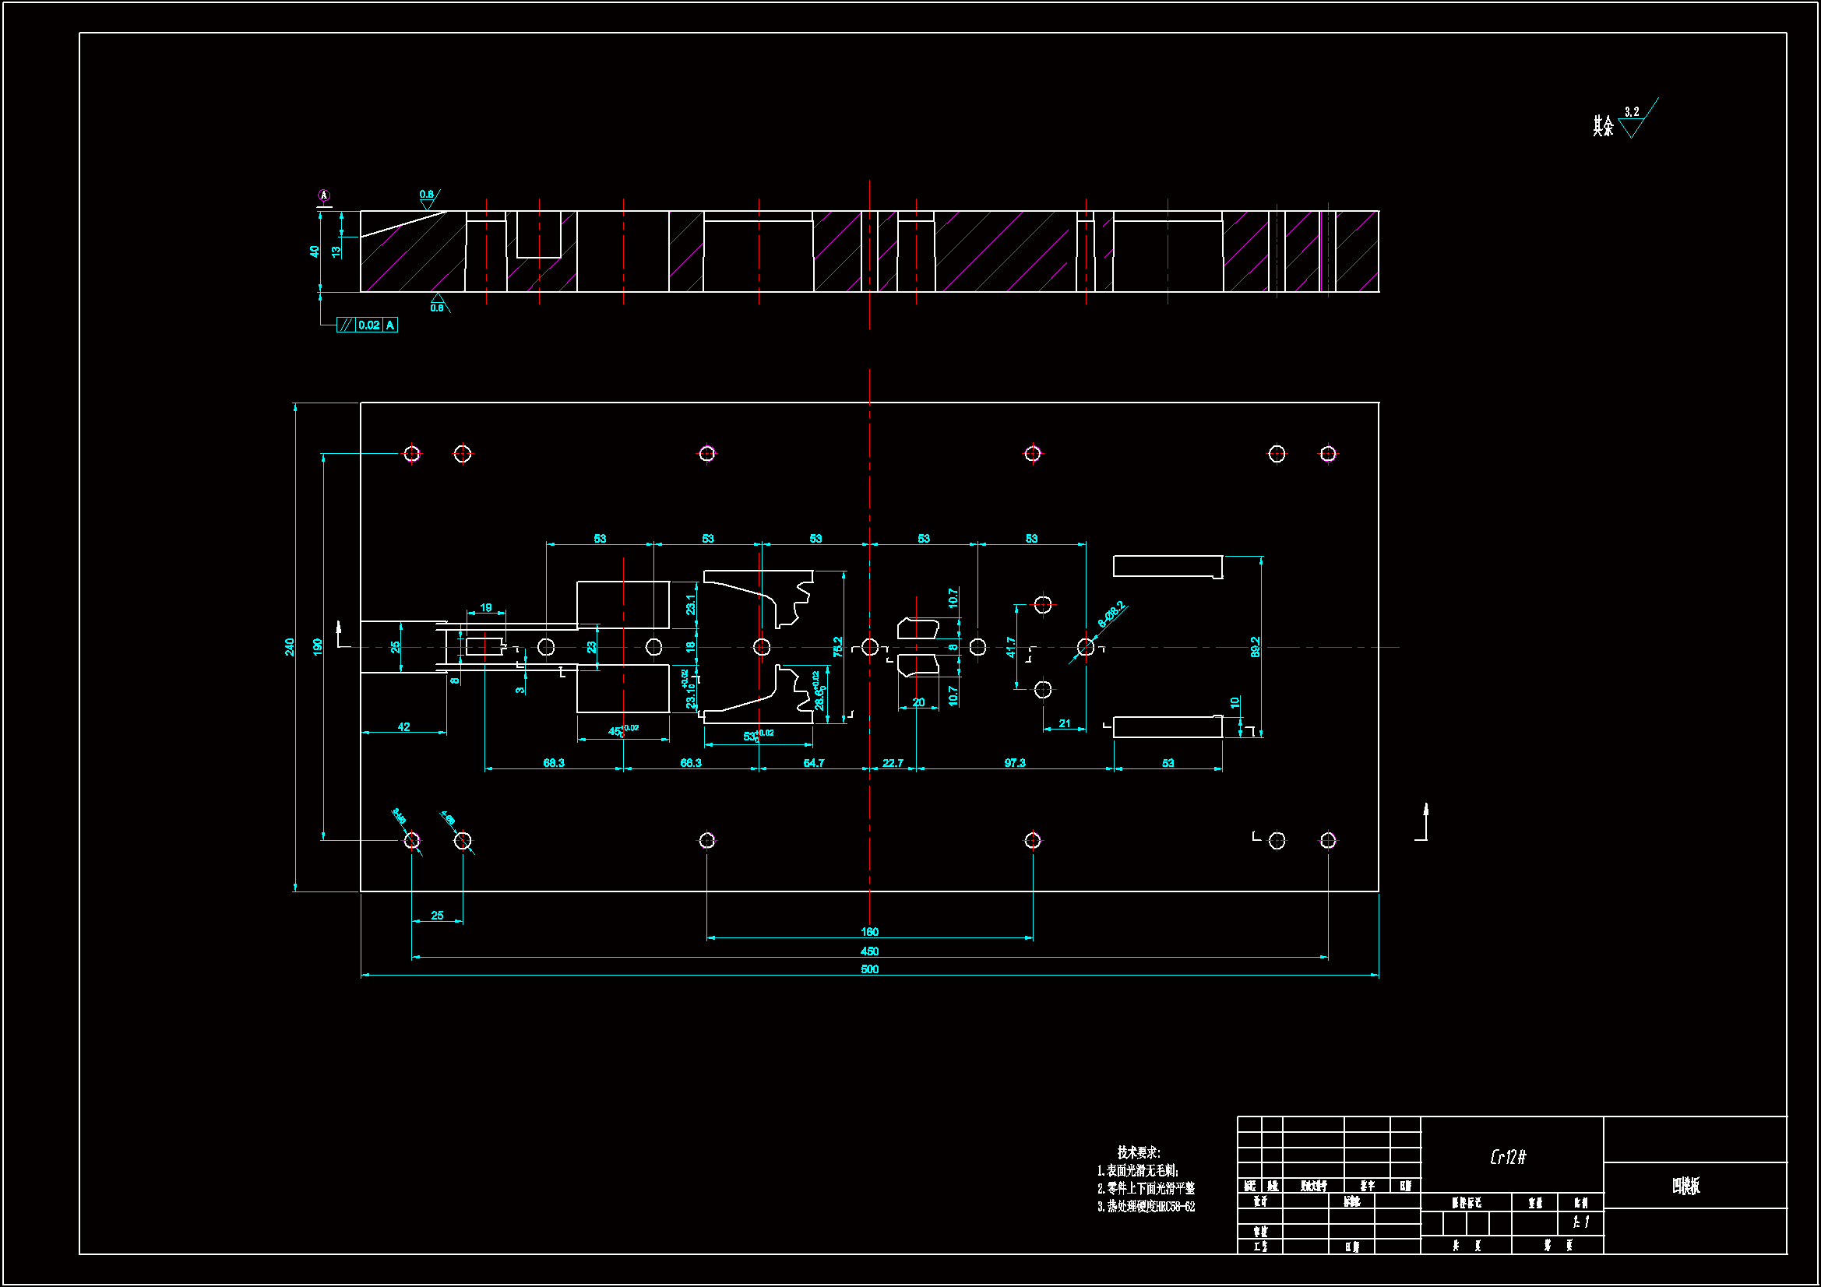The width and height of the screenshot is (1821, 1287).
Task: Select the 500 overall length dimension
Action: coord(869,969)
